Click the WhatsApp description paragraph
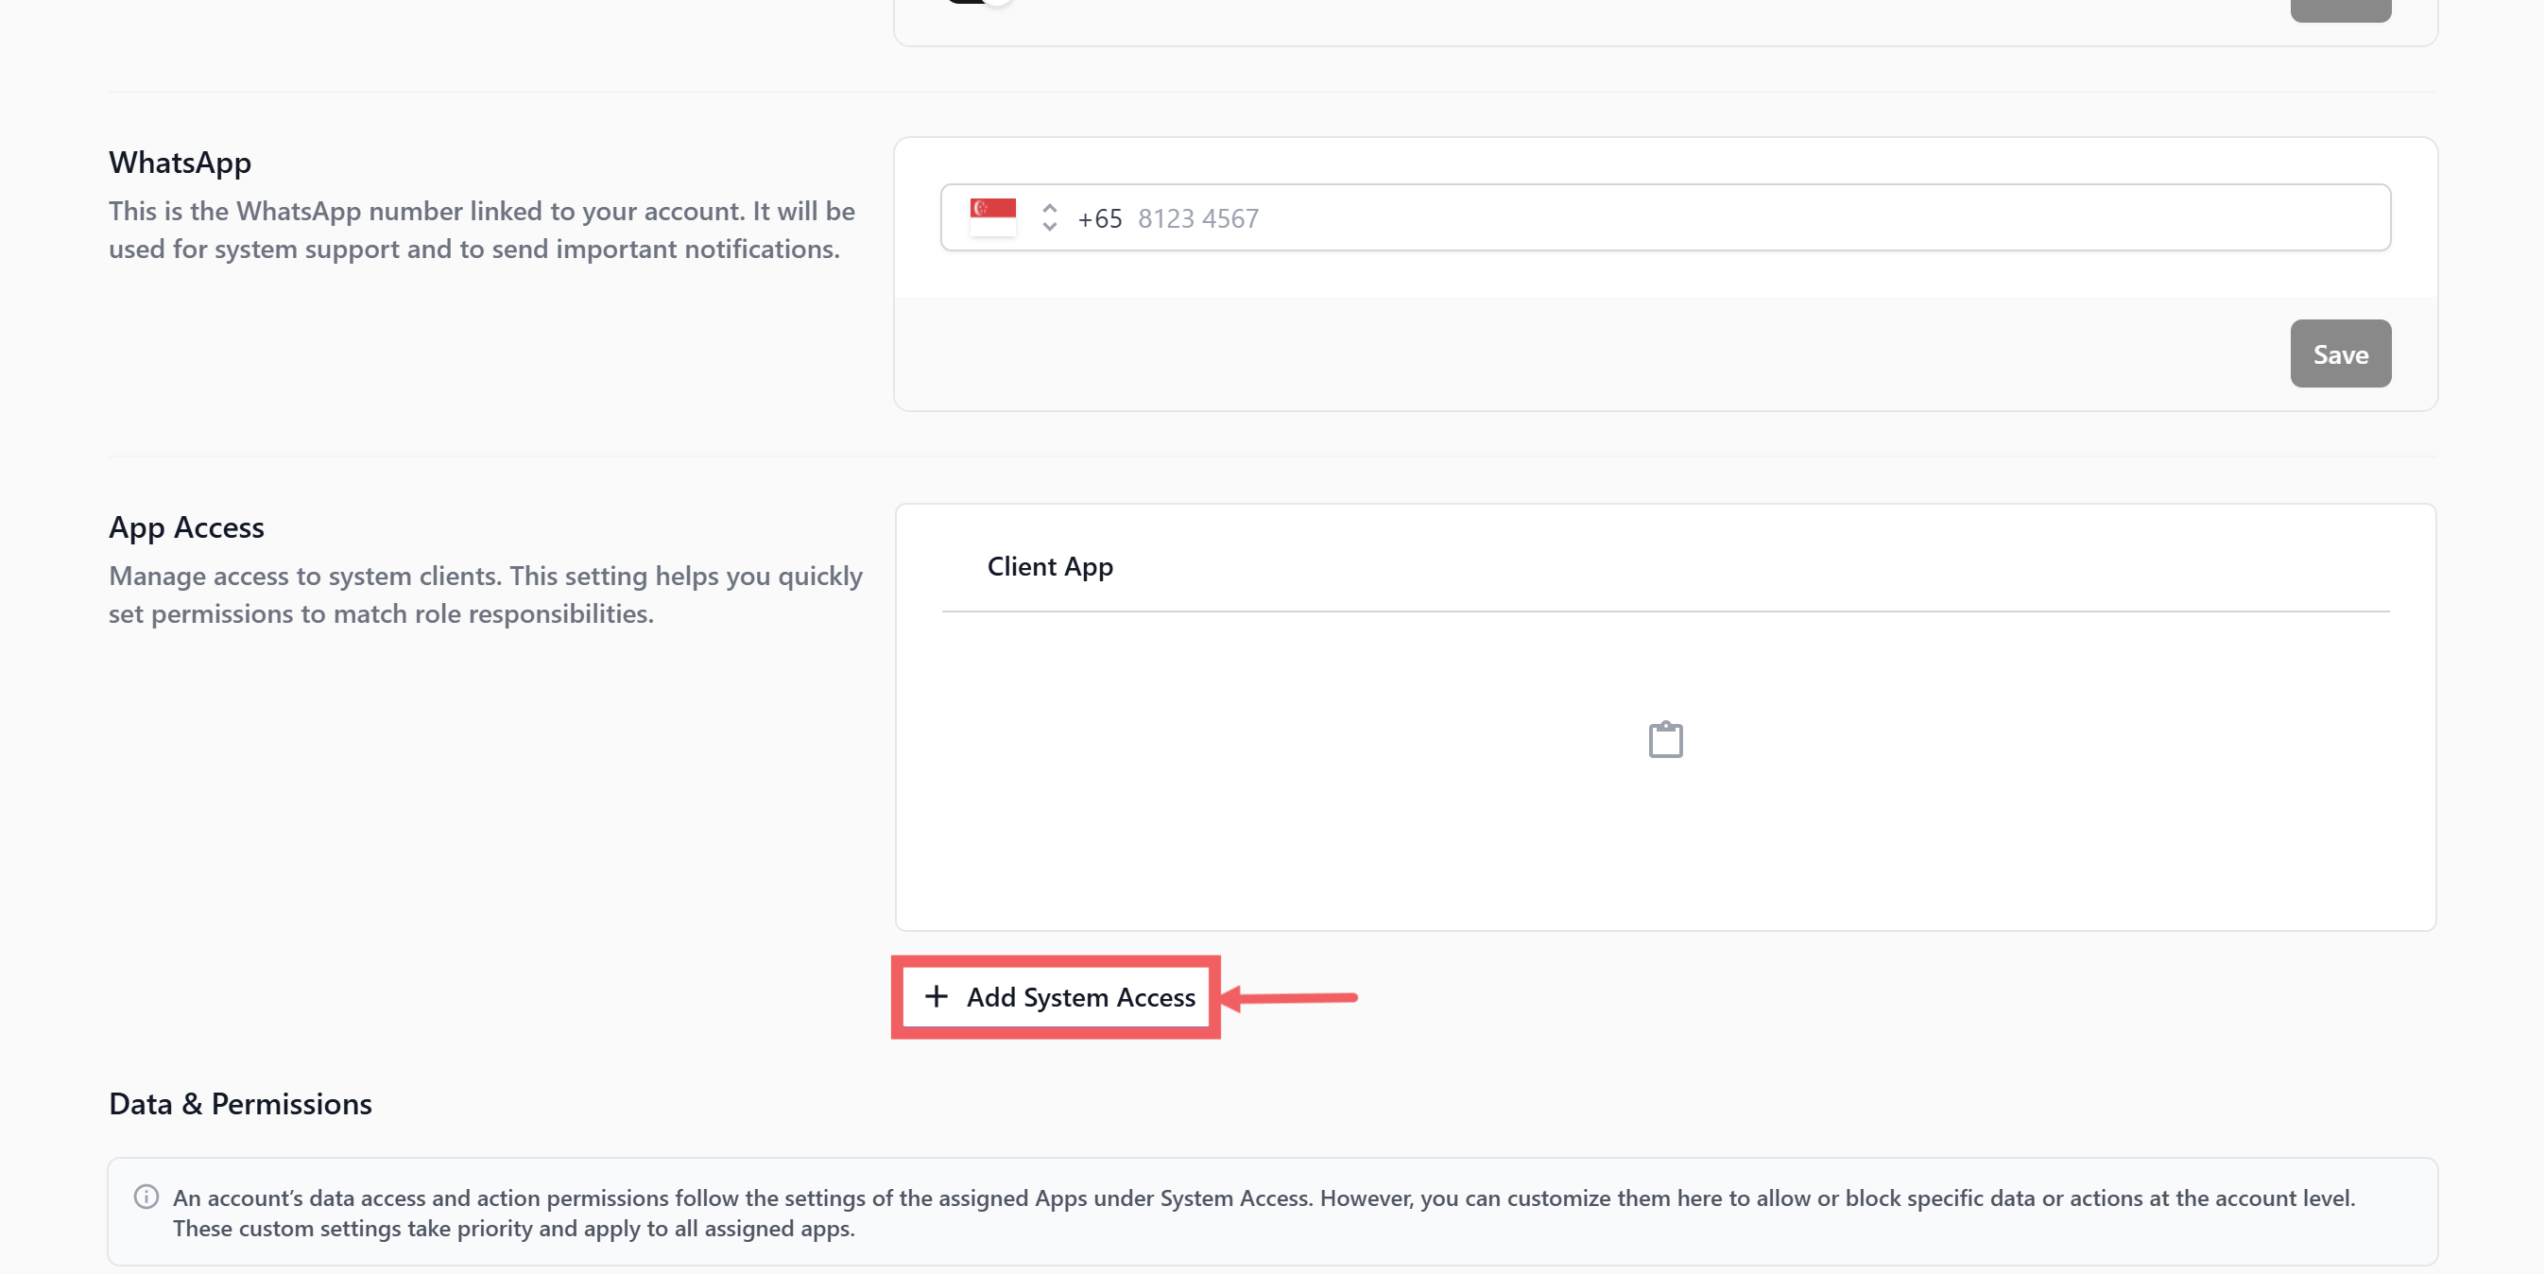Screen dimensions: 2545x1275 481,230
